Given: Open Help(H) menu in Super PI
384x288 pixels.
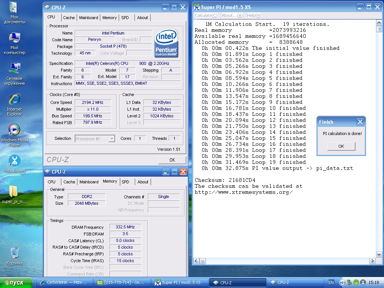Looking at the screenshot, I should [254, 15].
